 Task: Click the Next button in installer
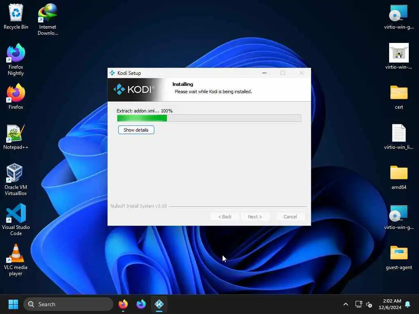255,217
